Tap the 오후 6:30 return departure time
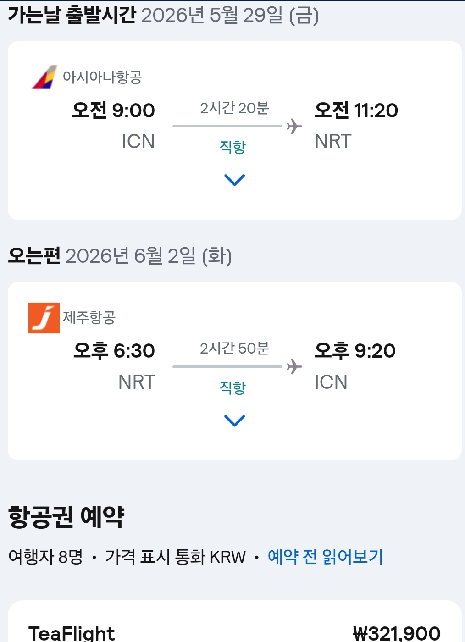Image resolution: width=465 pixels, height=642 pixels. pos(114,351)
